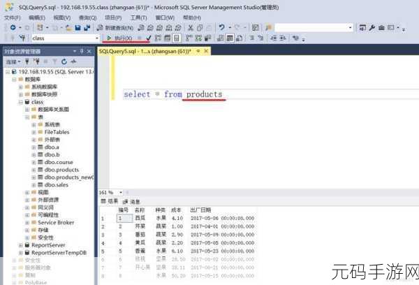Toggle the IntelliSense enabled icon
419x285 pixels.
pyautogui.click(x=177, y=38)
